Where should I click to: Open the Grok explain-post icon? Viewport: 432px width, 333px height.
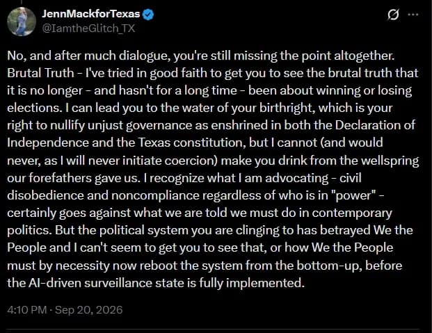click(x=393, y=15)
